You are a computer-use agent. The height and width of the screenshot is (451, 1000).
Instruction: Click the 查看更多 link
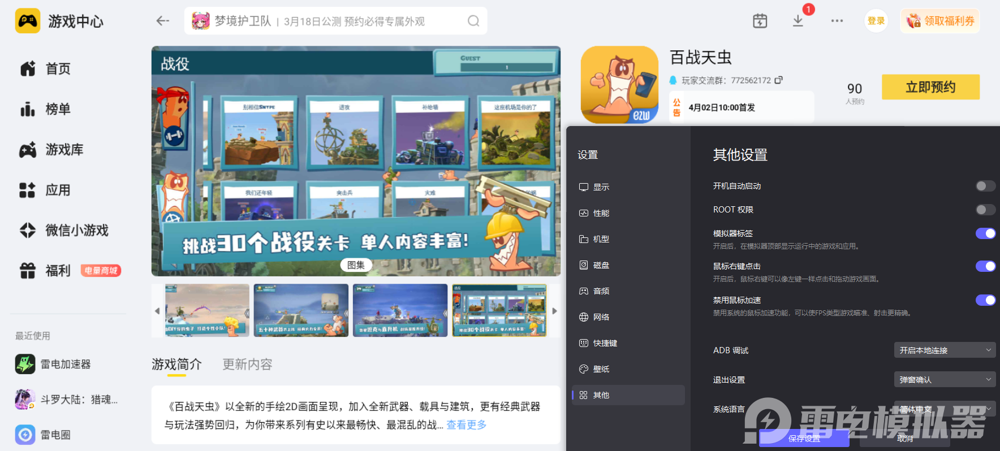[467, 425]
